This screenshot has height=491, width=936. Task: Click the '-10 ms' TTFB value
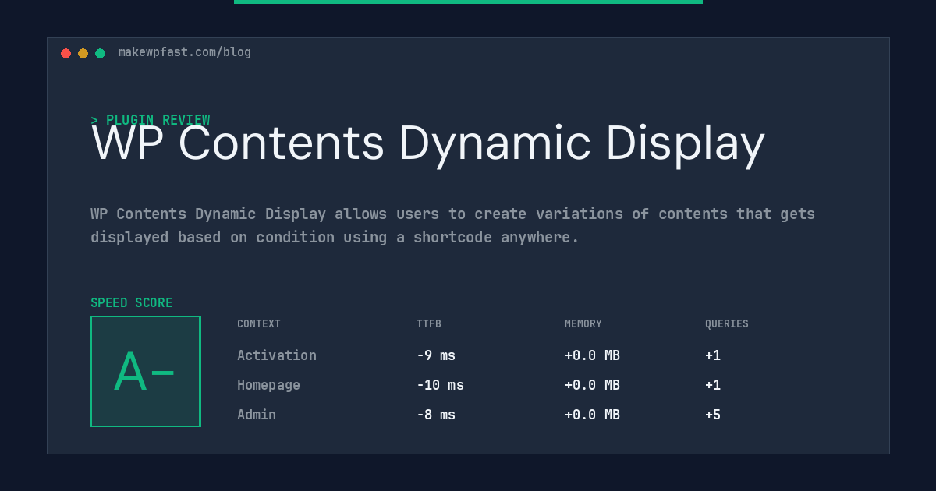pyautogui.click(x=440, y=385)
